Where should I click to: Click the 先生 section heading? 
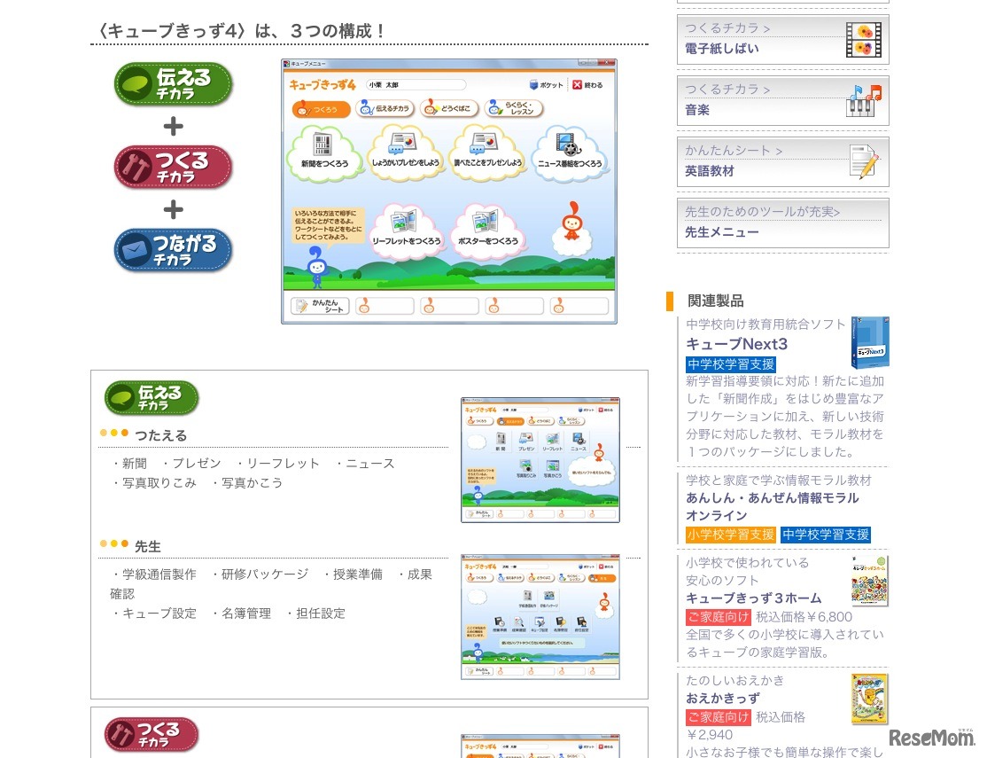147,546
